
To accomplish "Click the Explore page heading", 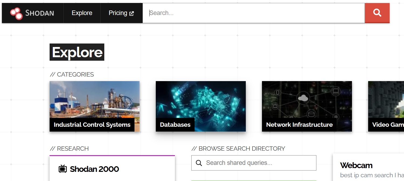I will [77, 52].
